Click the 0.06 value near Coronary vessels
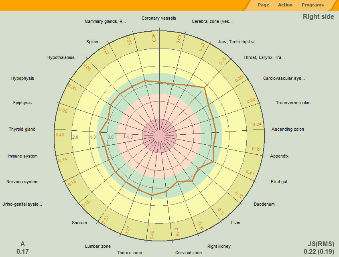339x257 pixels. pyautogui.click(x=154, y=37)
